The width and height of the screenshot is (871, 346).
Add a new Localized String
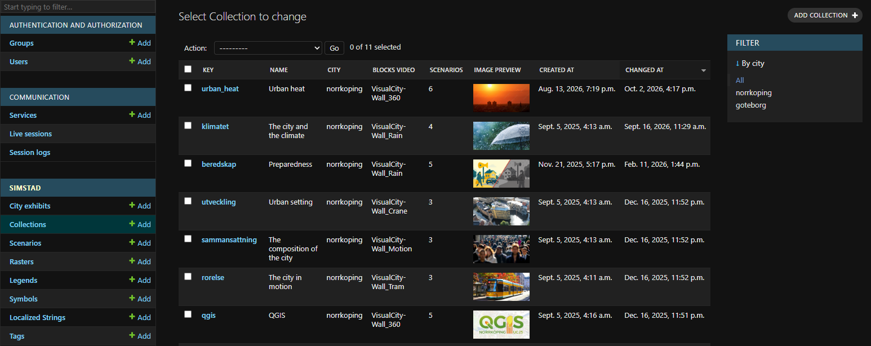click(140, 317)
